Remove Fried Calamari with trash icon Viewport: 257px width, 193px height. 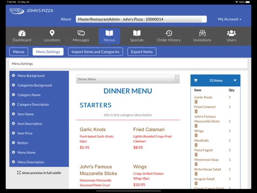point(196,111)
